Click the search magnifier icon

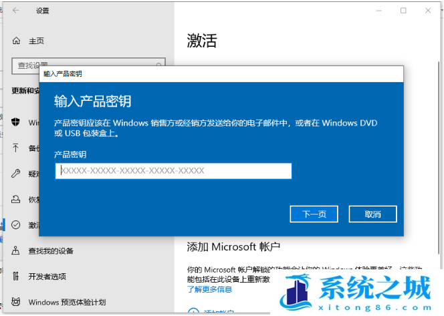point(159,65)
